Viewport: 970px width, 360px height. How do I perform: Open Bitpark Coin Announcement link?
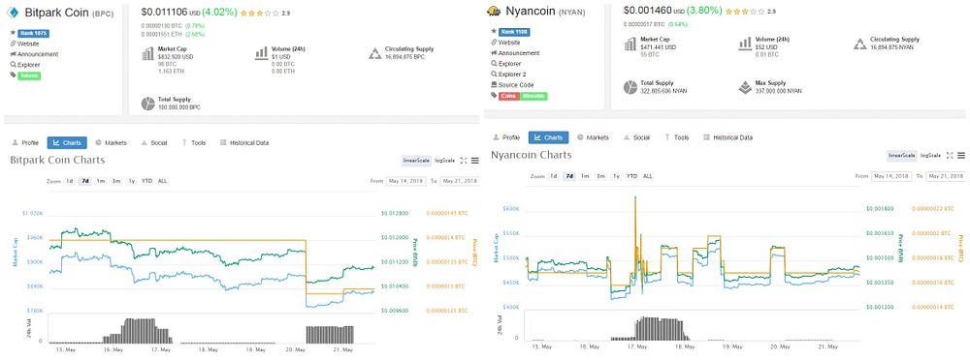34,54
